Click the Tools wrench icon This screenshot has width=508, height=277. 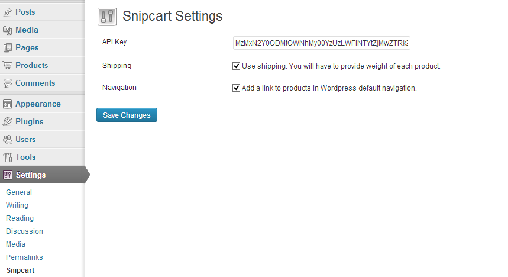8,157
